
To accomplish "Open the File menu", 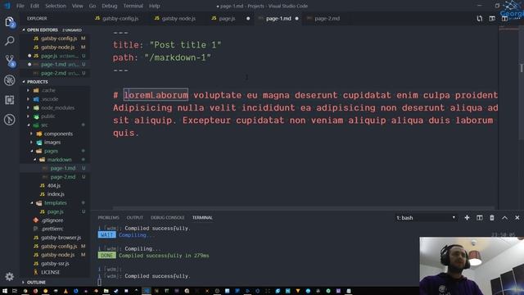I will (20, 6).
